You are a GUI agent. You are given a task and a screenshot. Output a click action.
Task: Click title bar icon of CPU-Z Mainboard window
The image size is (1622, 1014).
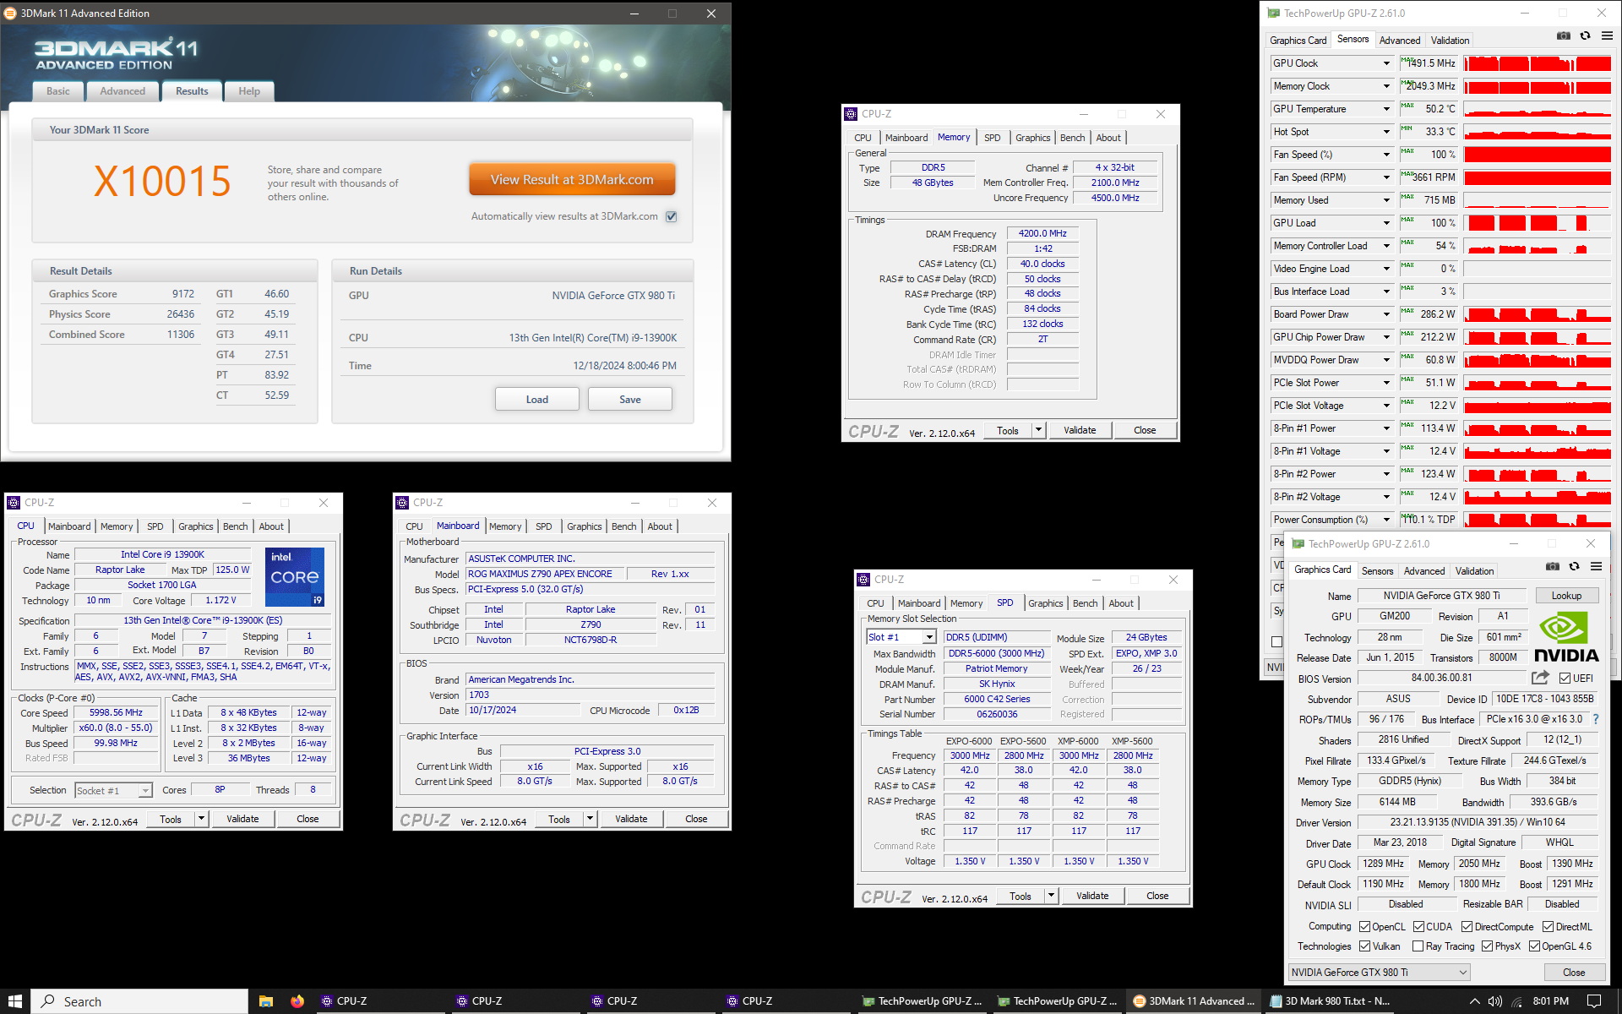(402, 503)
